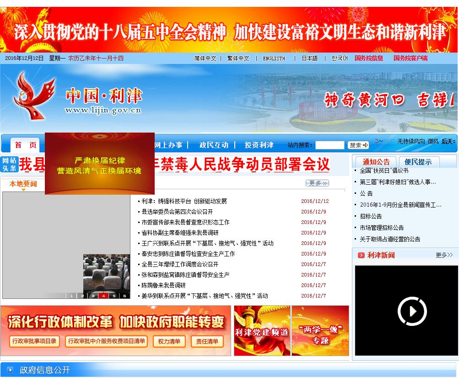The height and width of the screenshot is (378, 459).
Task: Click 更多>> next to 利津新闻
Action: click(444, 255)
